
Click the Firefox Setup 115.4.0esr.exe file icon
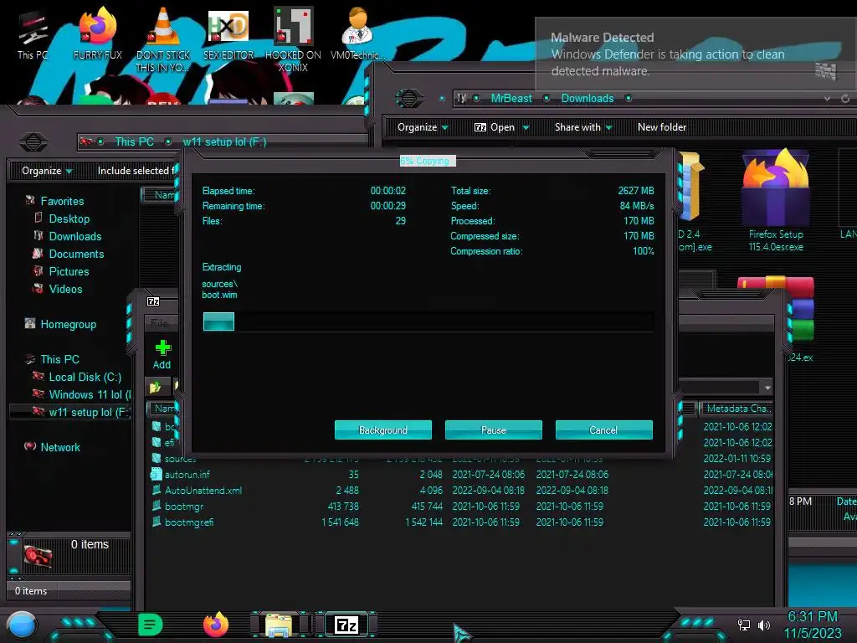(776, 188)
